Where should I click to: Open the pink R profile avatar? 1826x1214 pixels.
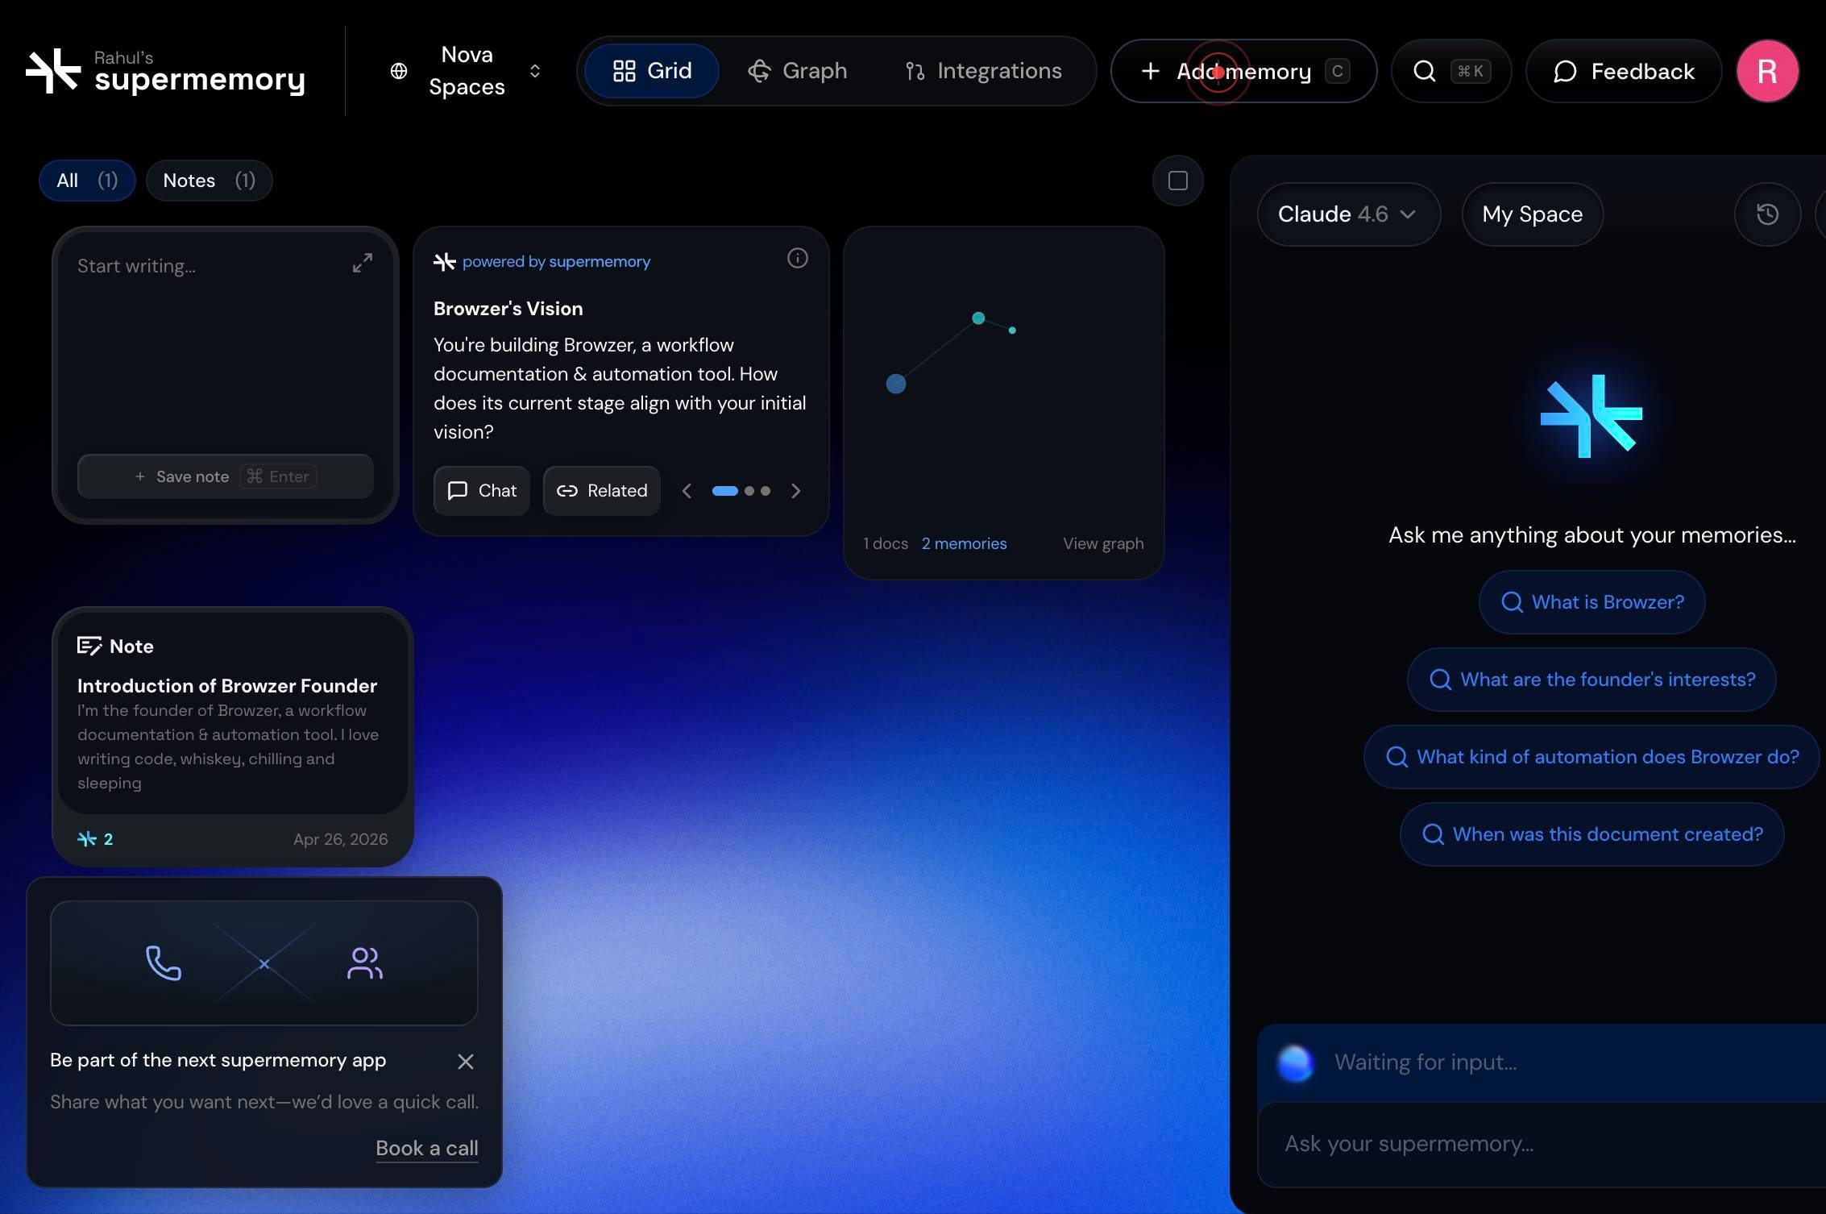[1767, 71]
